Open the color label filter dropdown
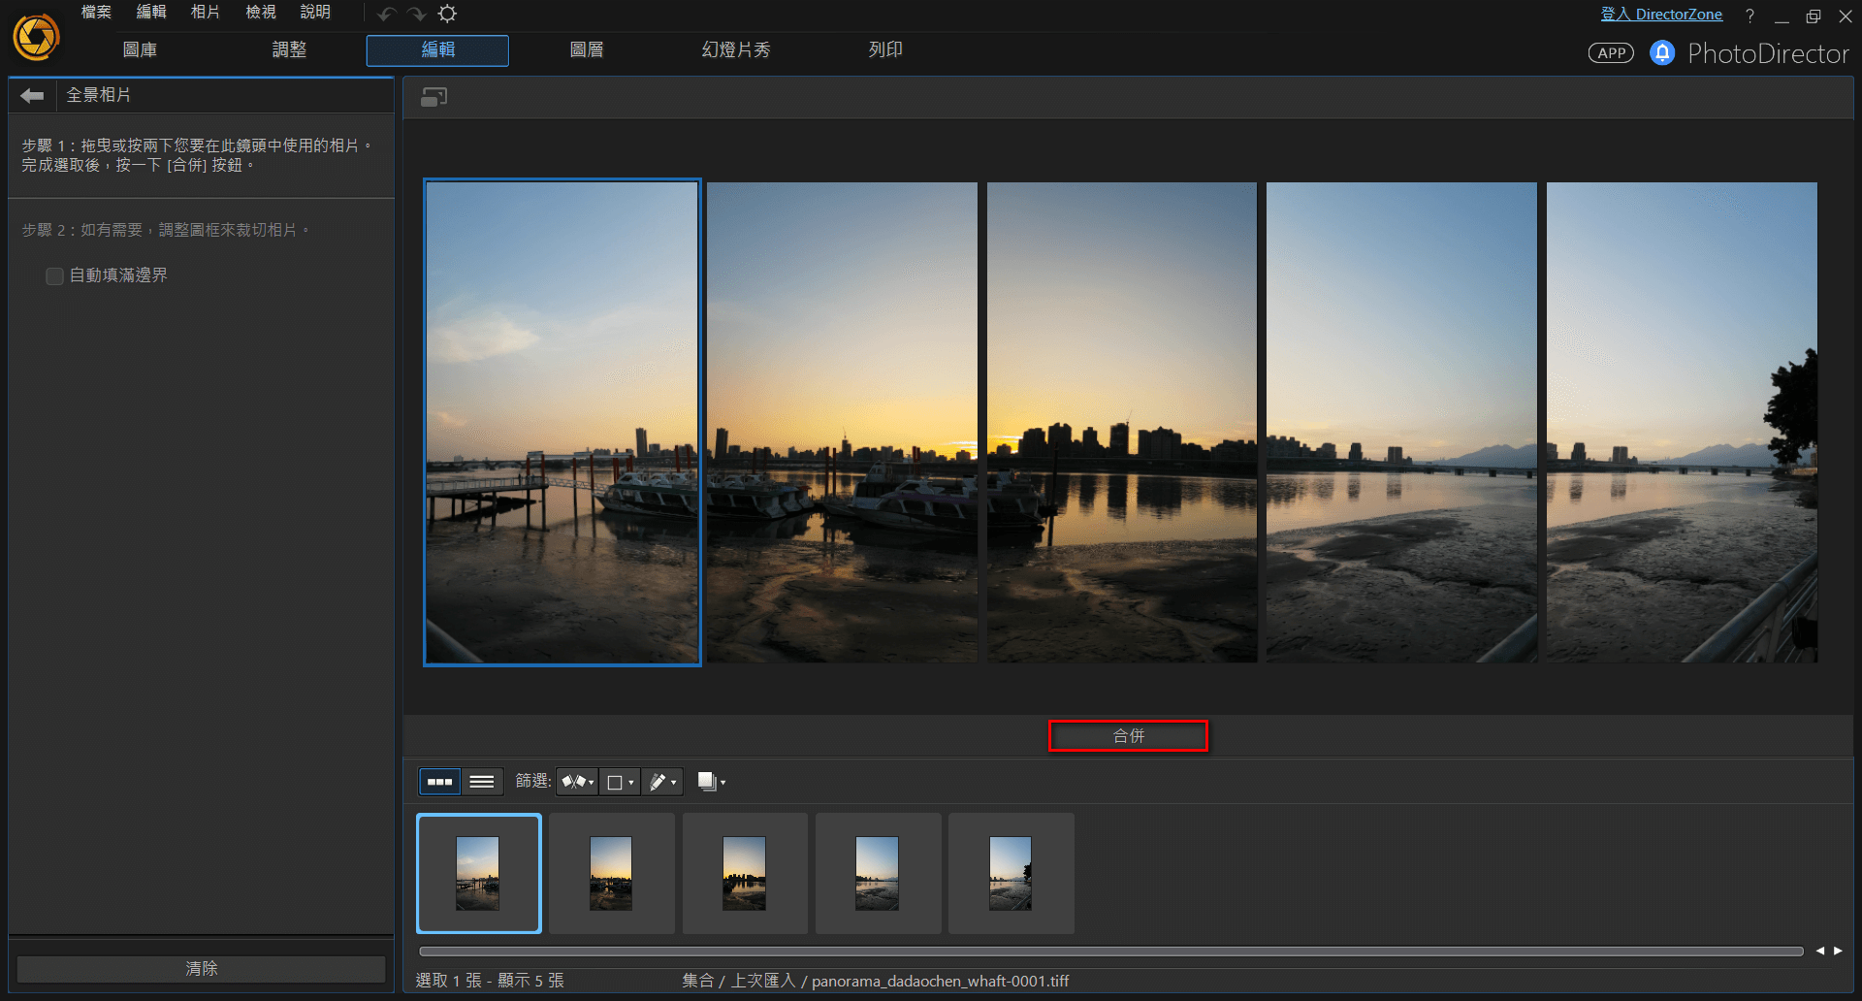1862x1001 pixels. tap(620, 782)
